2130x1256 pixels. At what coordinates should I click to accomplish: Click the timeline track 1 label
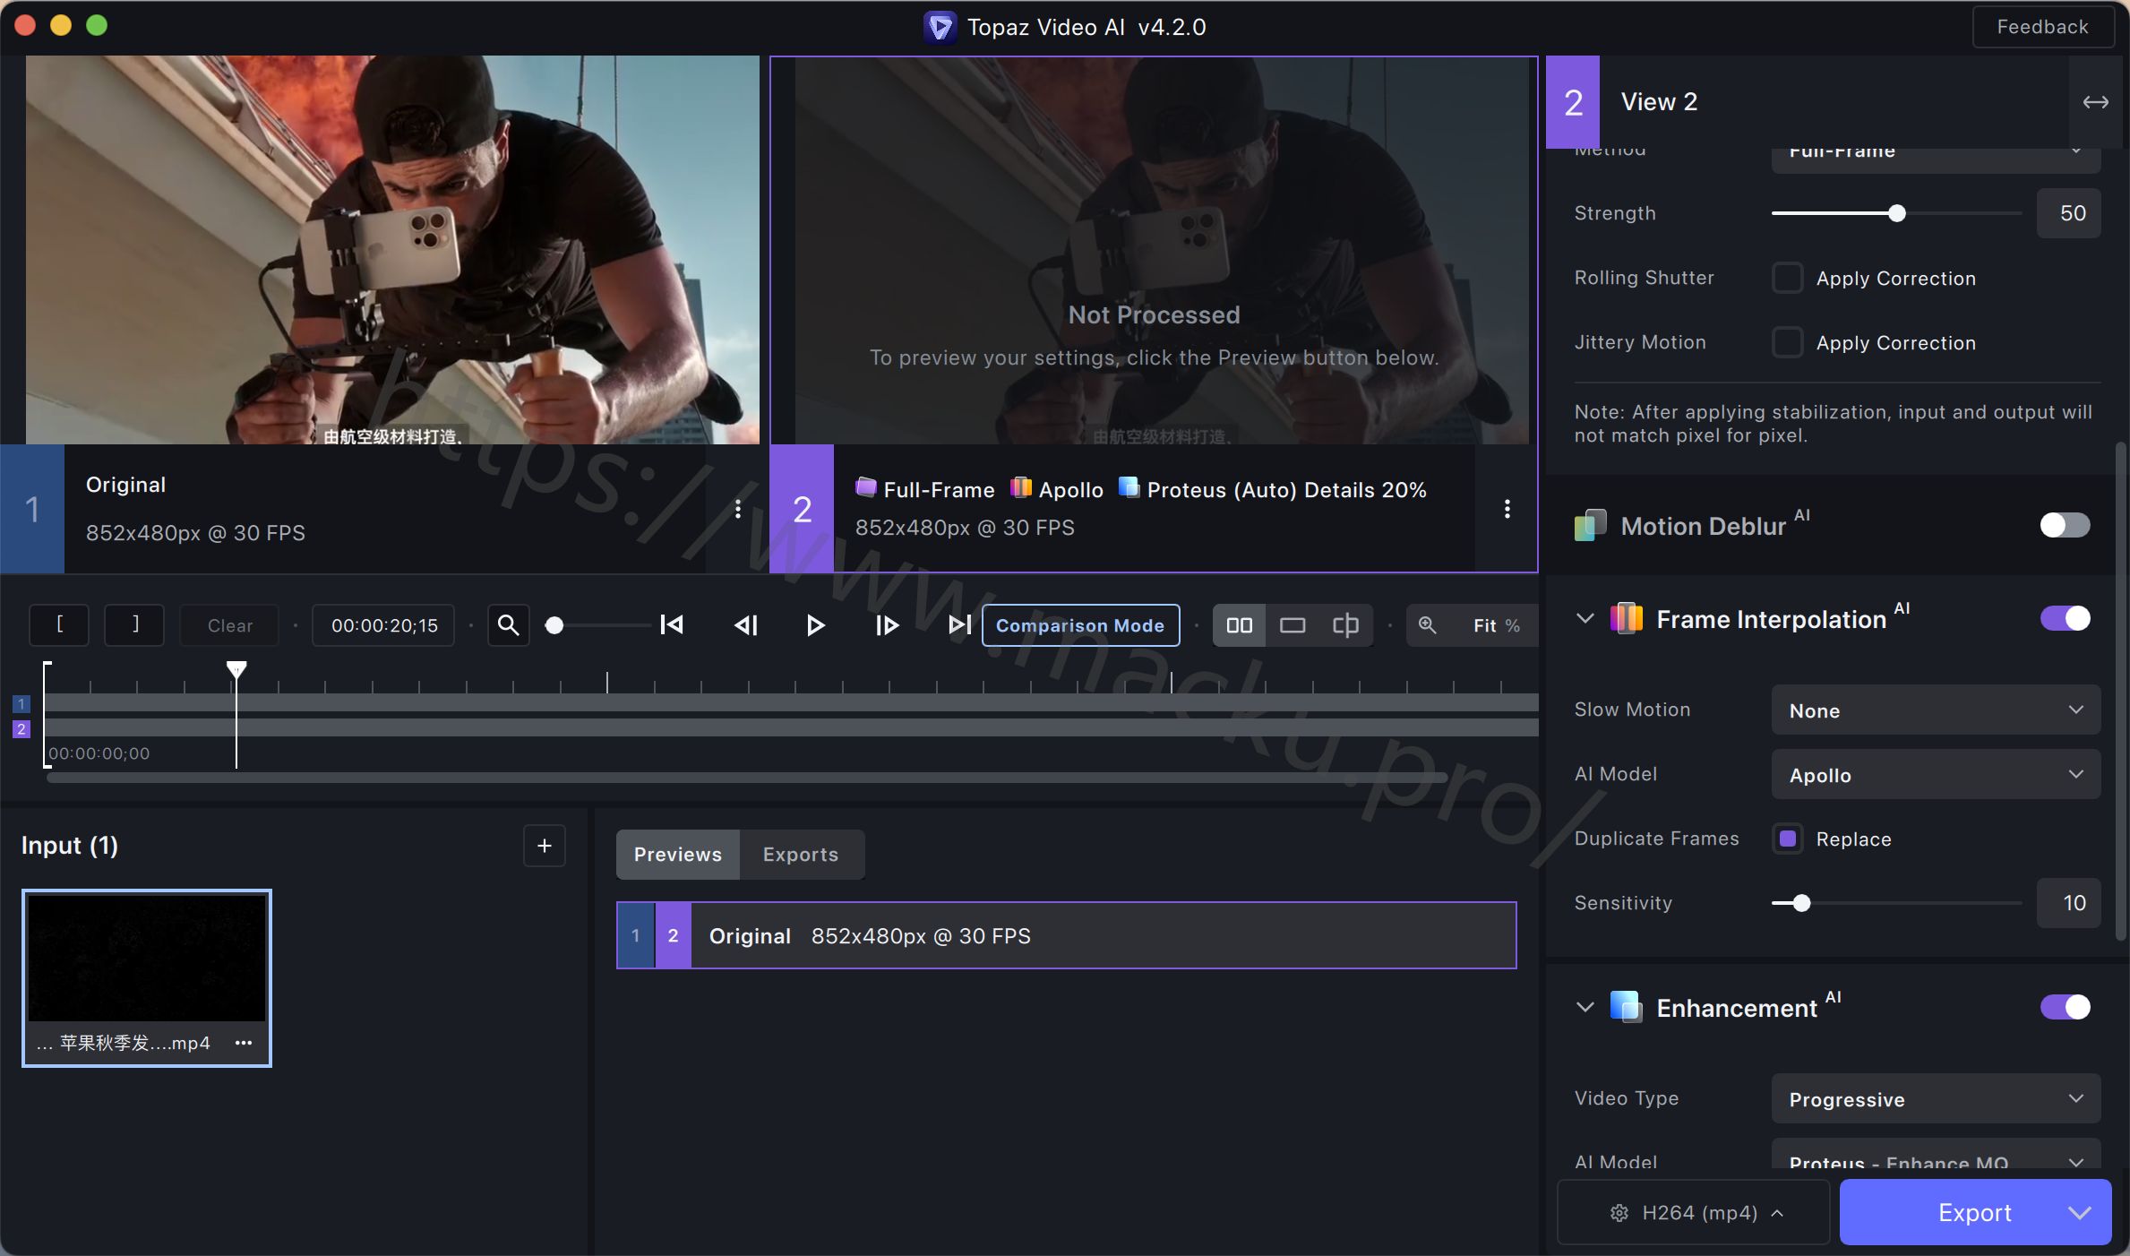click(x=21, y=704)
